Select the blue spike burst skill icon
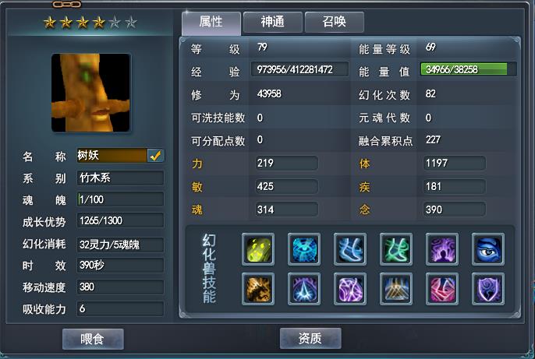535x359 pixels. coord(304,289)
